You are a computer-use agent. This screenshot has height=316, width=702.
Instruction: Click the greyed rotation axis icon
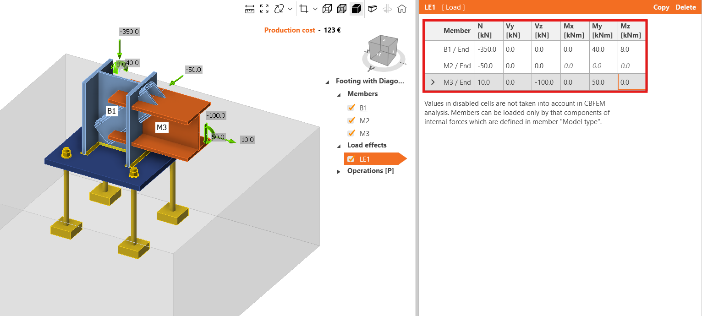tap(387, 9)
